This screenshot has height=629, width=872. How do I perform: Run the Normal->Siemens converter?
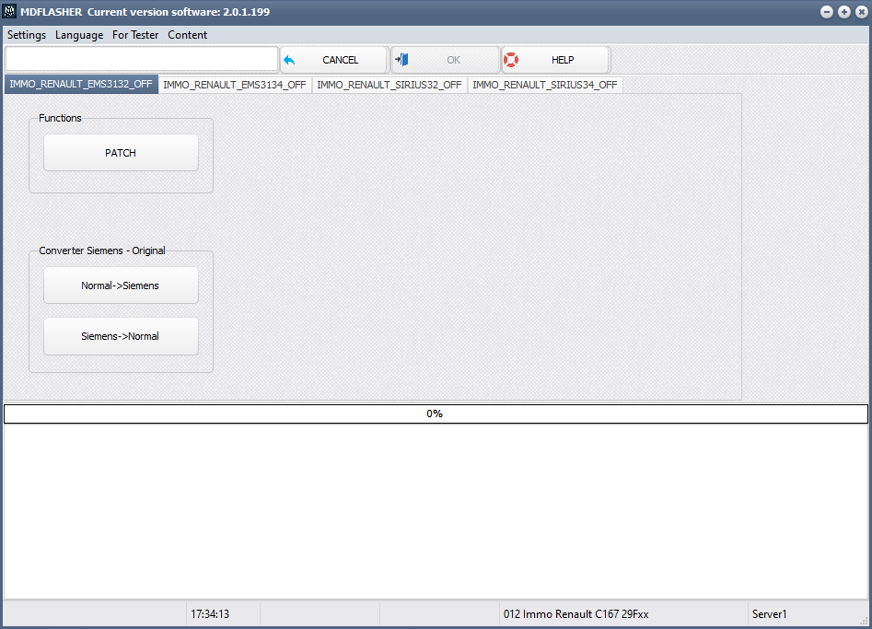click(121, 285)
